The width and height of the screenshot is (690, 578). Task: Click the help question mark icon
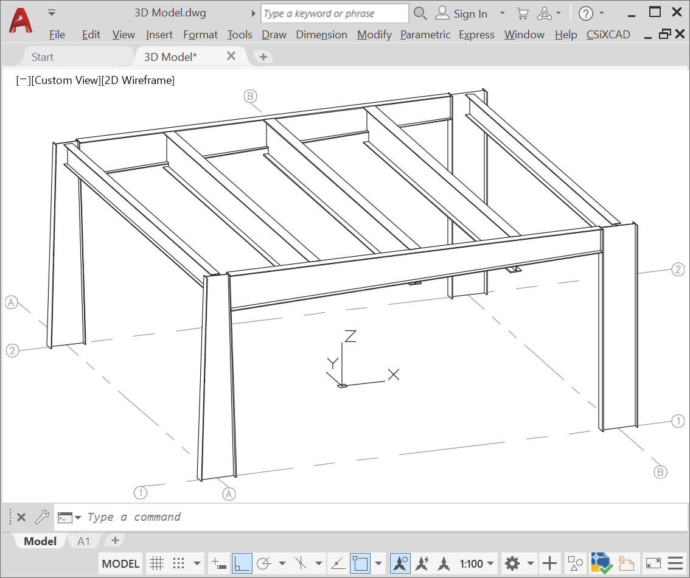pyautogui.click(x=585, y=13)
